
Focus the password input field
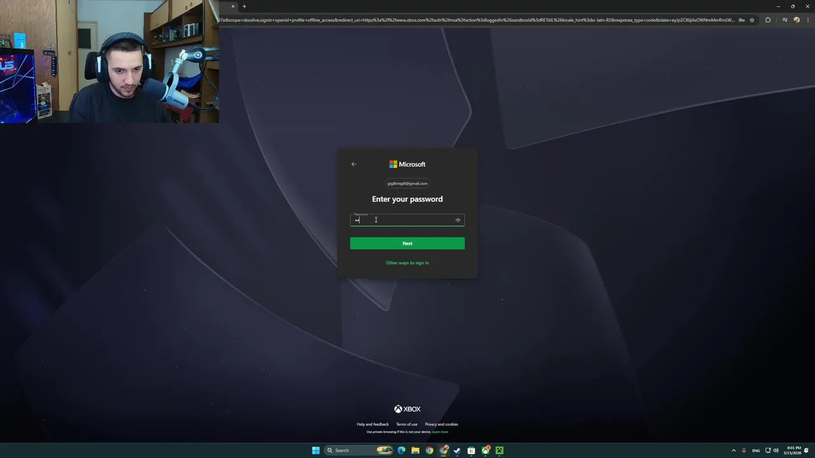407,220
